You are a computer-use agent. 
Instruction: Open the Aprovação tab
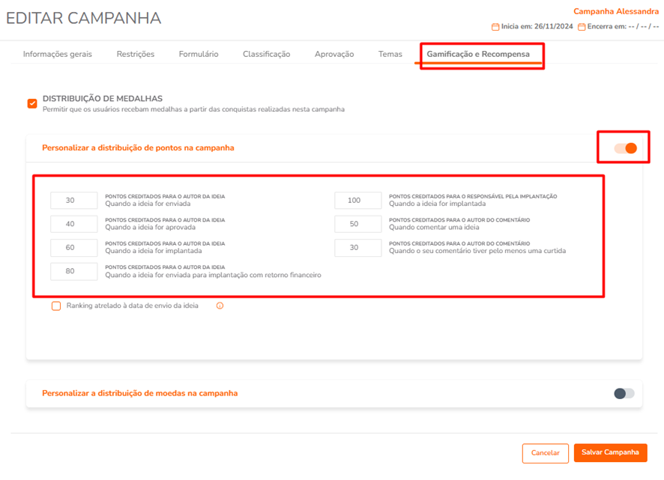point(334,54)
